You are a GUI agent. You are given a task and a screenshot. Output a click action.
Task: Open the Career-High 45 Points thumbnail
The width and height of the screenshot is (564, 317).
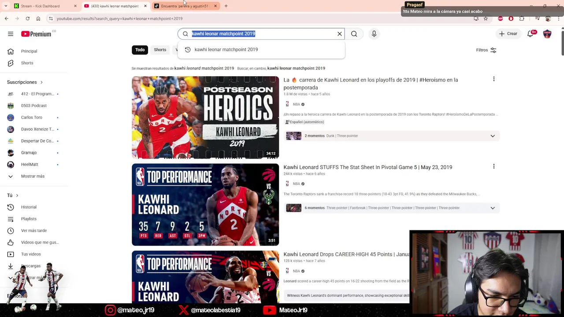tap(205, 277)
